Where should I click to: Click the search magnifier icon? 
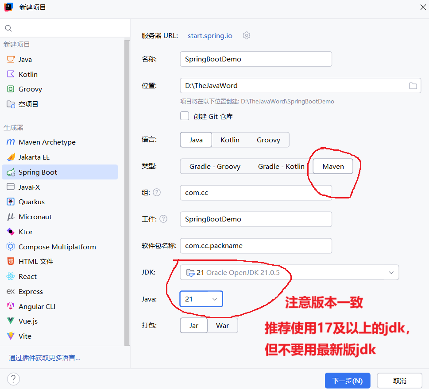coord(8,28)
